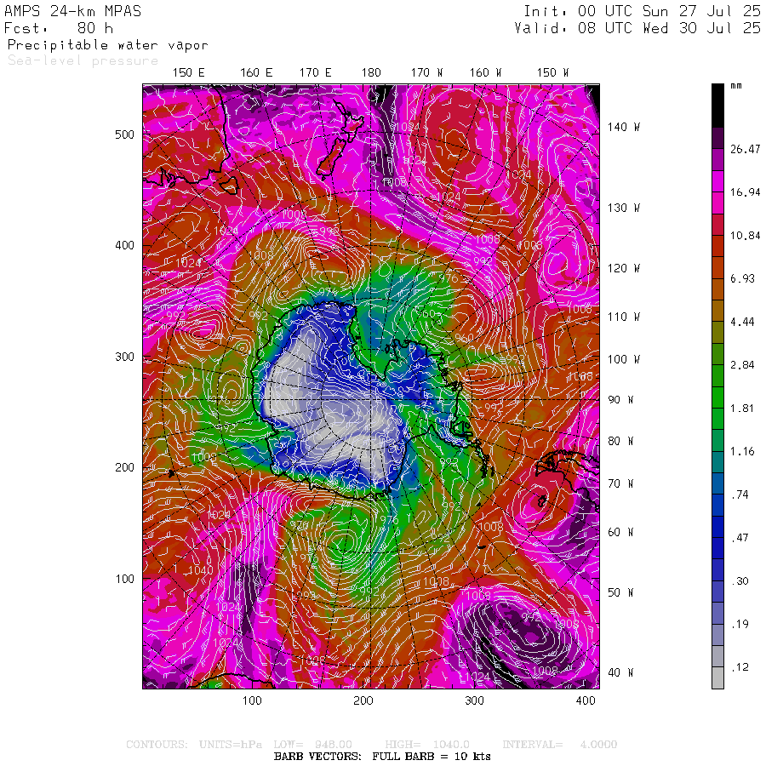
Task: Click the "70 W" longitude label
Action: (x=620, y=483)
